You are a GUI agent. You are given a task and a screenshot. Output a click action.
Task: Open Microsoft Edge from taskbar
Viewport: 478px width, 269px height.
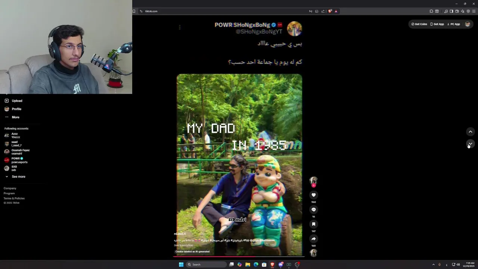(256, 265)
